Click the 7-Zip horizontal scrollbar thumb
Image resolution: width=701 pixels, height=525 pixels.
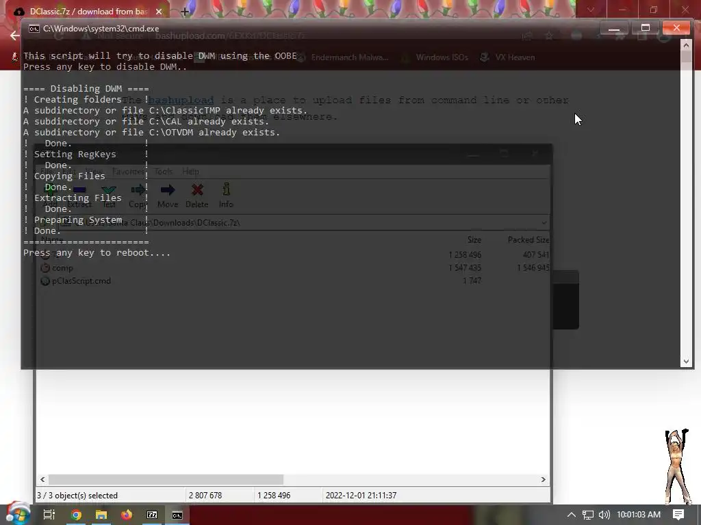point(166,479)
